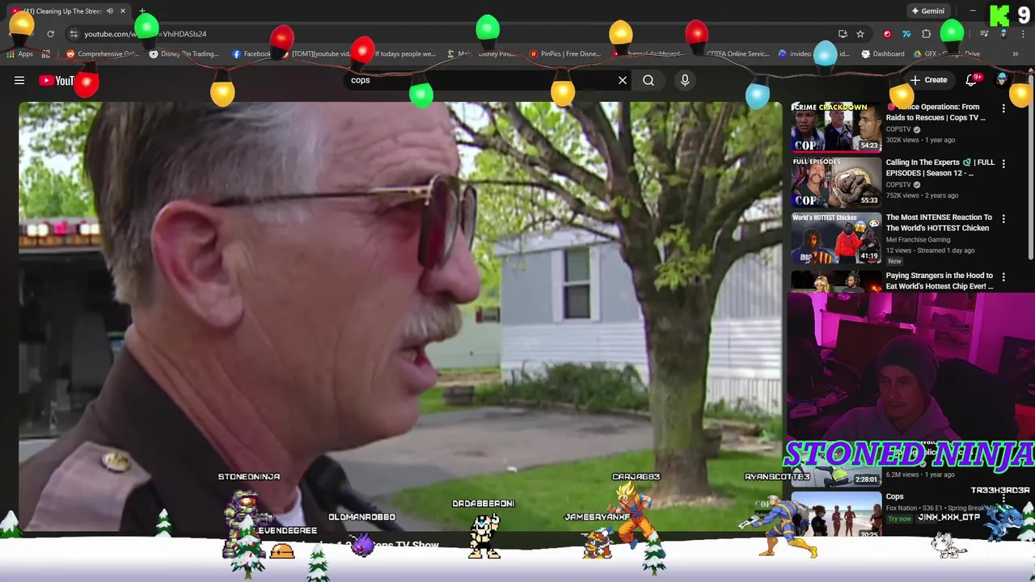1035x582 pixels.
Task: Open 'Calling In The Experts' video title
Action: [940, 167]
